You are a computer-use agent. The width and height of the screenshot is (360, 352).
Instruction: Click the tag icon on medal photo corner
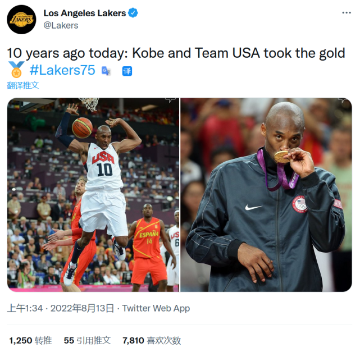click(343, 100)
